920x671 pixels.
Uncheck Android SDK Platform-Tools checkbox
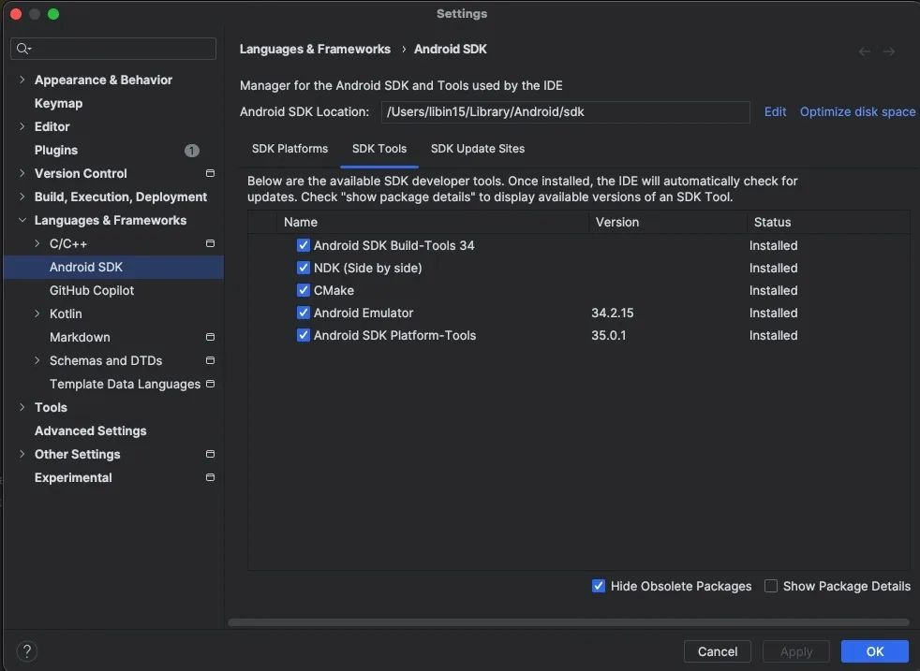304,335
